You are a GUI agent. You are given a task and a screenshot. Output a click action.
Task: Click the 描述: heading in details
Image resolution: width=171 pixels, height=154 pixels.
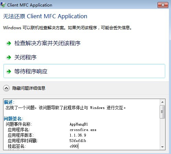pos(9,102)
